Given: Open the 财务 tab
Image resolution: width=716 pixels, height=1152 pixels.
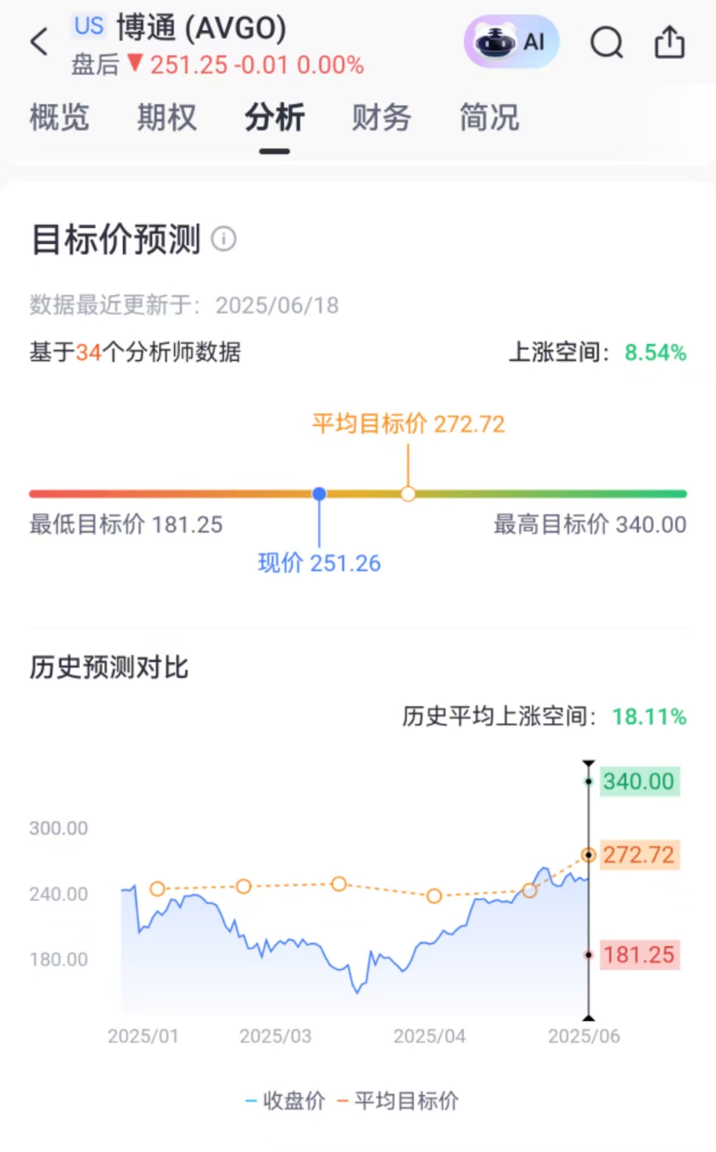Looking at the screenshot, I should coord(381,118).
